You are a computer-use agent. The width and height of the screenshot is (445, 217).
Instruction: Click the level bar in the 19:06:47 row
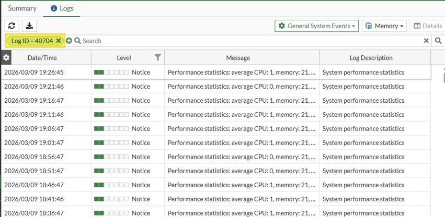click(x=111, y=129)
